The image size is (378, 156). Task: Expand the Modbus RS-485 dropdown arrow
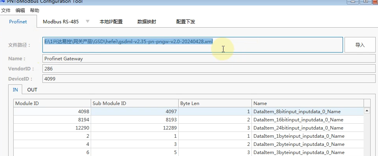click(x=88, y=21)
